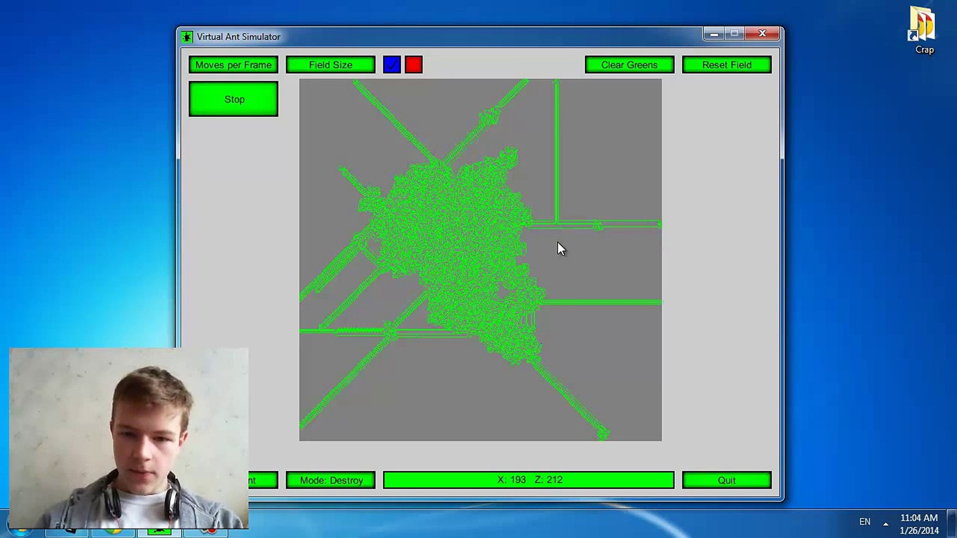Image resolution: width=957 pixels, height=538 pixels.
Task: Show hidden system tray icons arrow
Action: coord(886,524)
